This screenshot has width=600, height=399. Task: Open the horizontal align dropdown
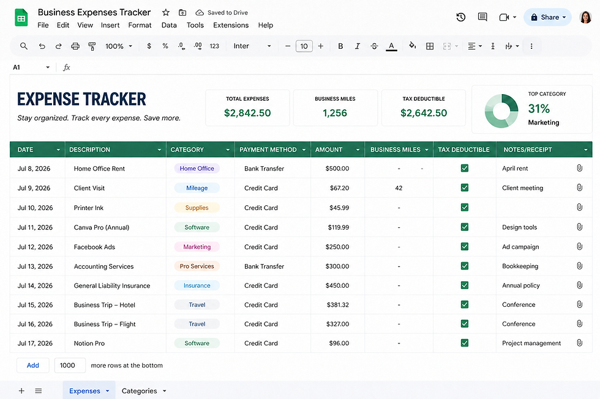[474, 46]
